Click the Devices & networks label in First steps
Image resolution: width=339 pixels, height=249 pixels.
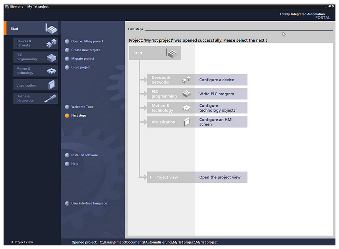click(161, 80)
